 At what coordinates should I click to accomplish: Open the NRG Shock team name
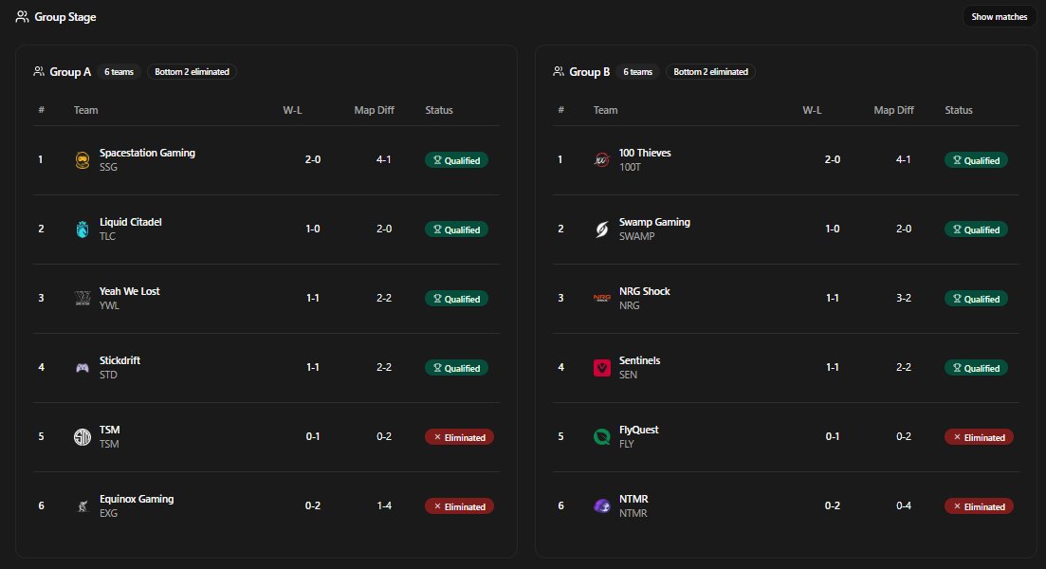click(645, 291)
